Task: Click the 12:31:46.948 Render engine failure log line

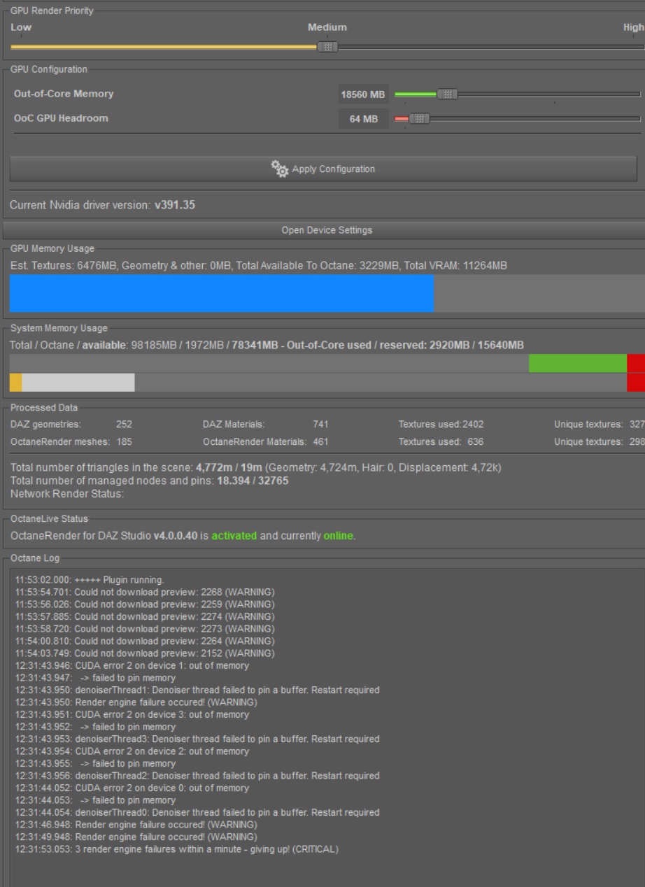Action: point(136,825)
